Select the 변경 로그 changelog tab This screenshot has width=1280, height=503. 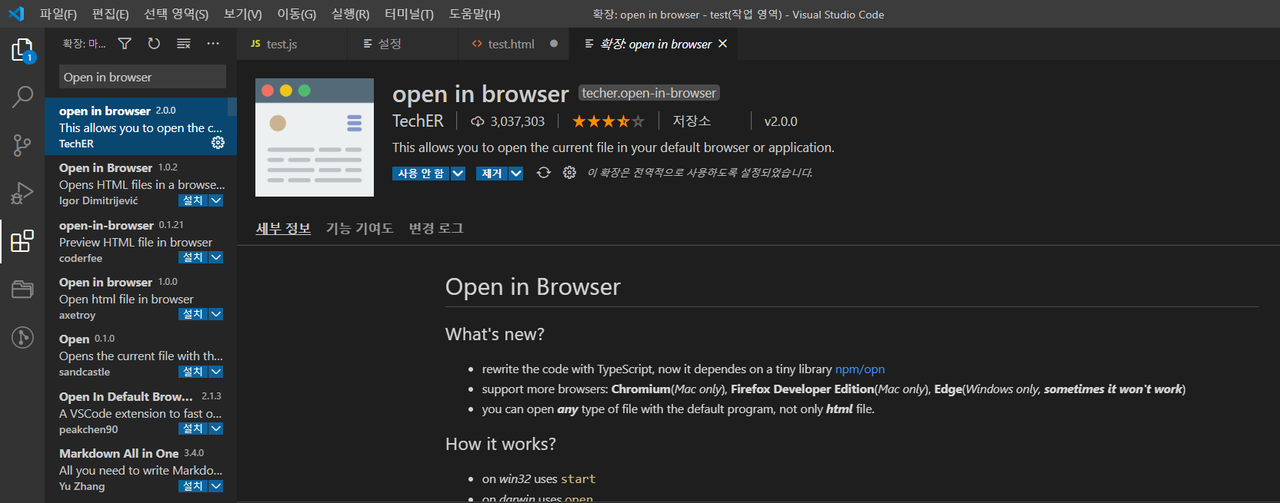tap(436, 228)
